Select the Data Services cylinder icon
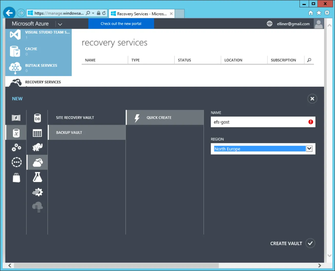The image size is (335, 271). tap(16, 133)
